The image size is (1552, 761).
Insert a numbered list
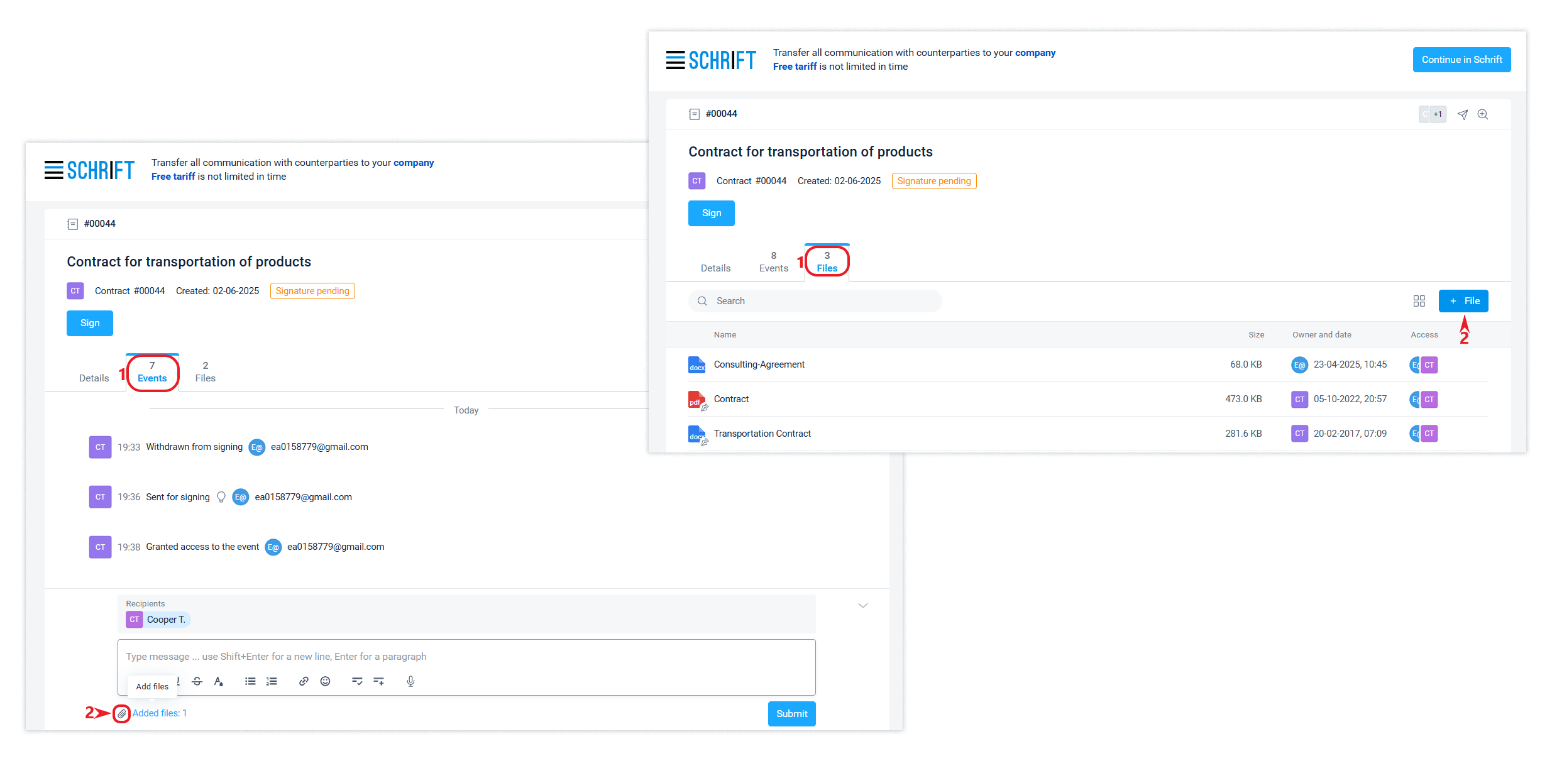tap(272, 681)
